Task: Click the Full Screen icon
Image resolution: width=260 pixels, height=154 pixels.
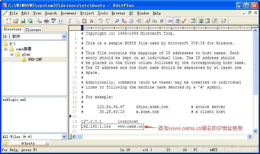Action: tap(215, 21)
